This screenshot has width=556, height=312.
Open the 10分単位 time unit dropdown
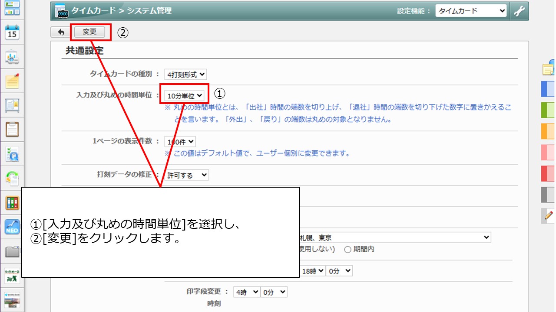click(185, 95)
